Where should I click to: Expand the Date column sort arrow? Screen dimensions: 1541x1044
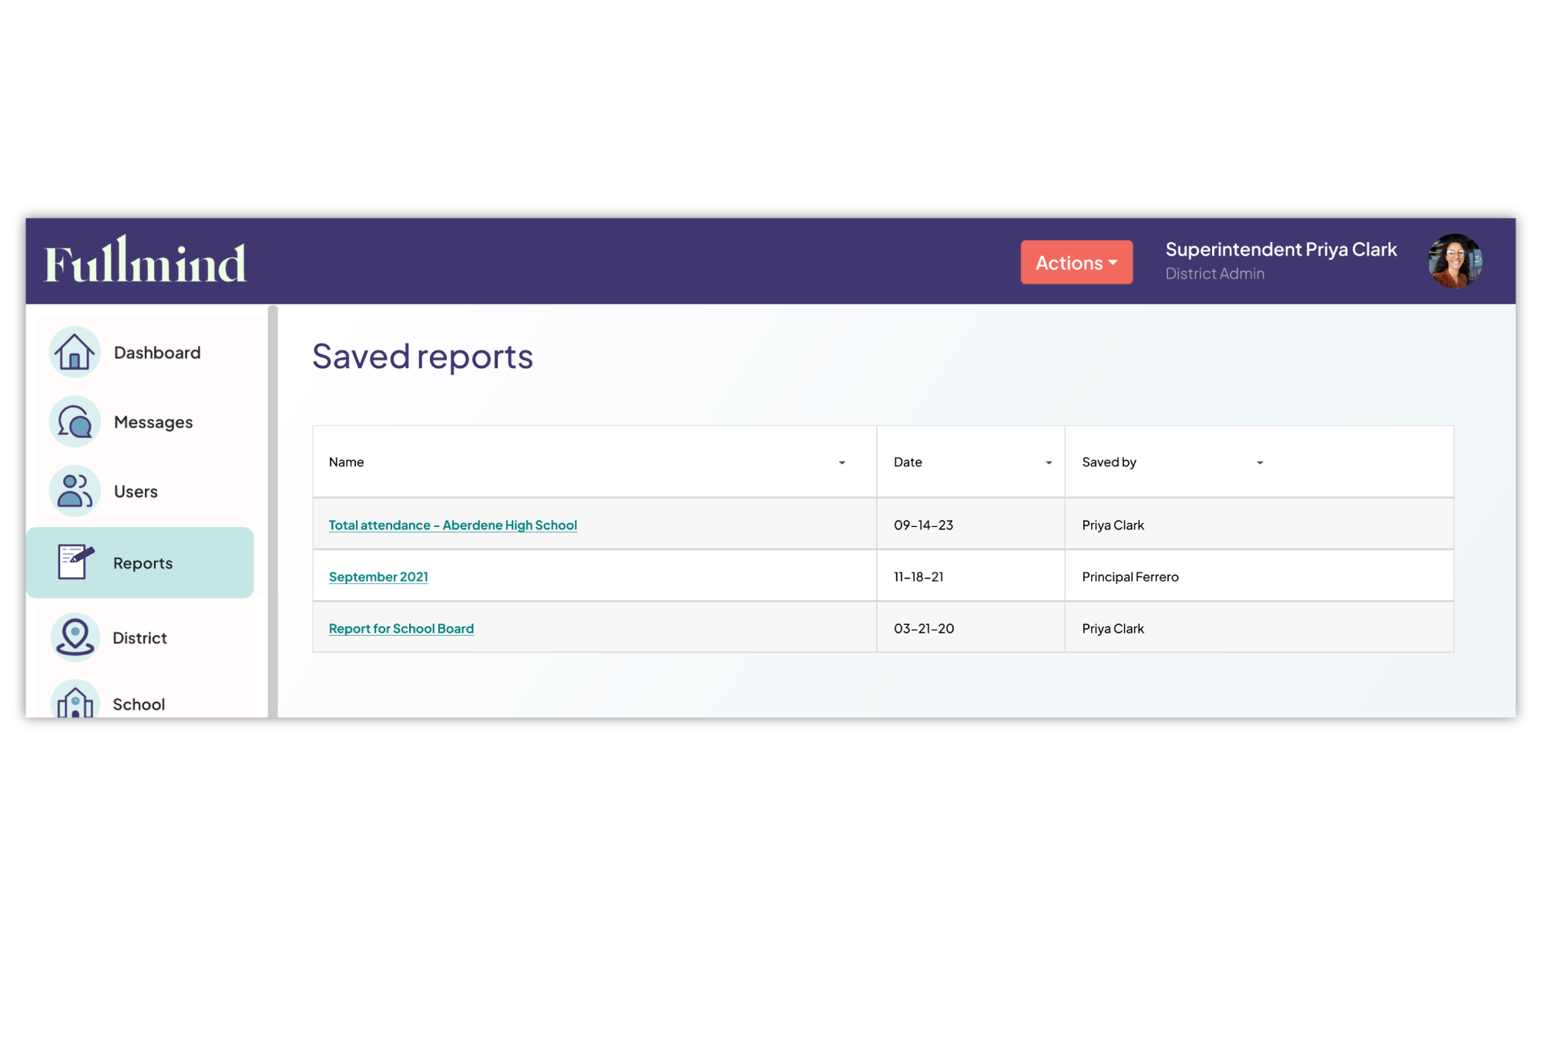coord(1048,462)
